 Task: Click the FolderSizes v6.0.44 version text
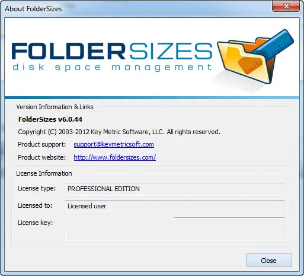pos(50,119)
